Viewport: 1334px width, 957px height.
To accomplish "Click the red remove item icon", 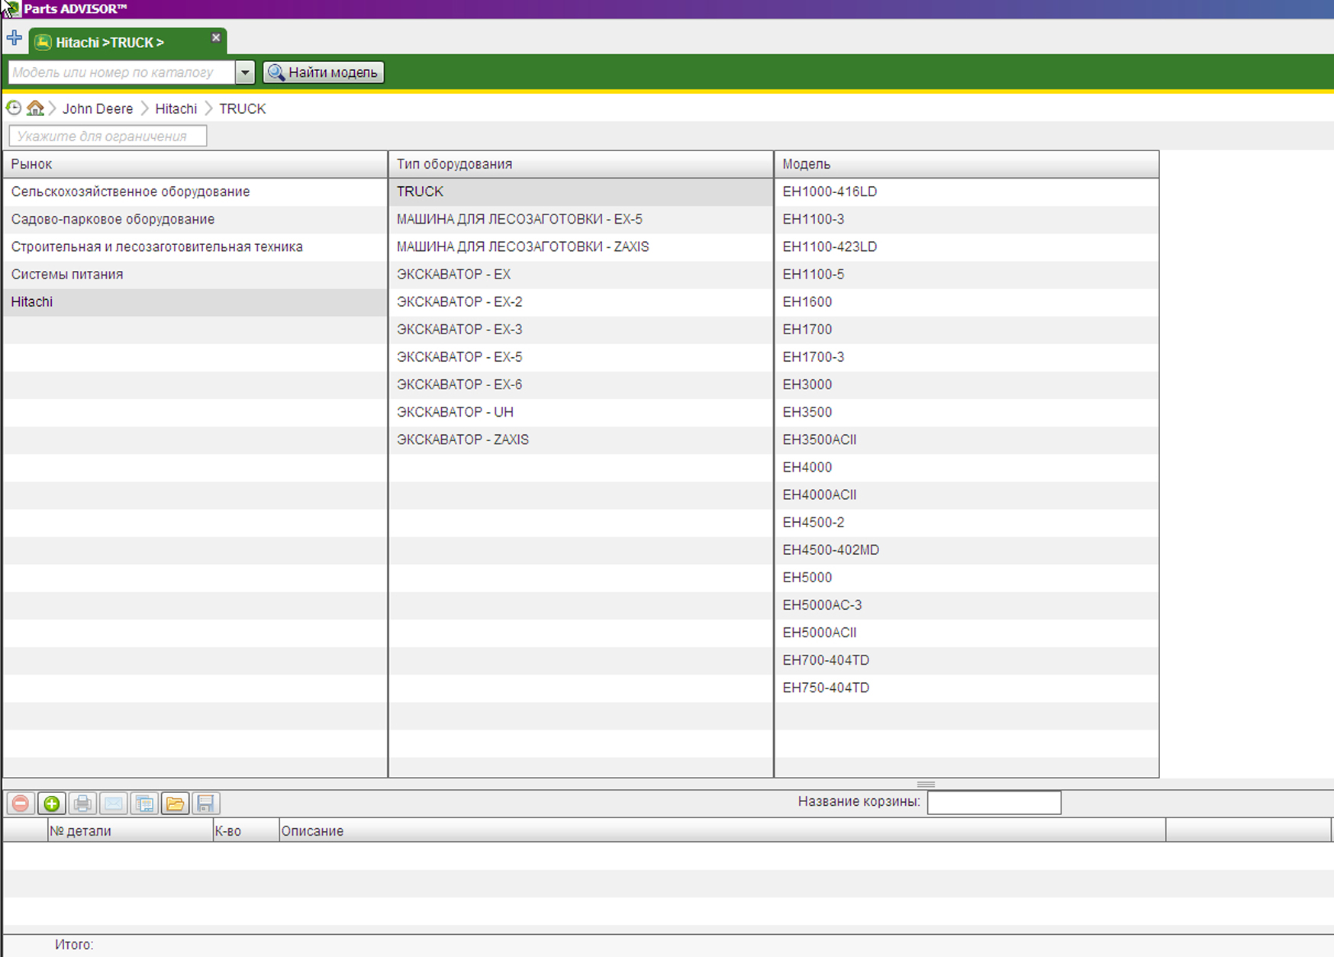I will point(21,804).
